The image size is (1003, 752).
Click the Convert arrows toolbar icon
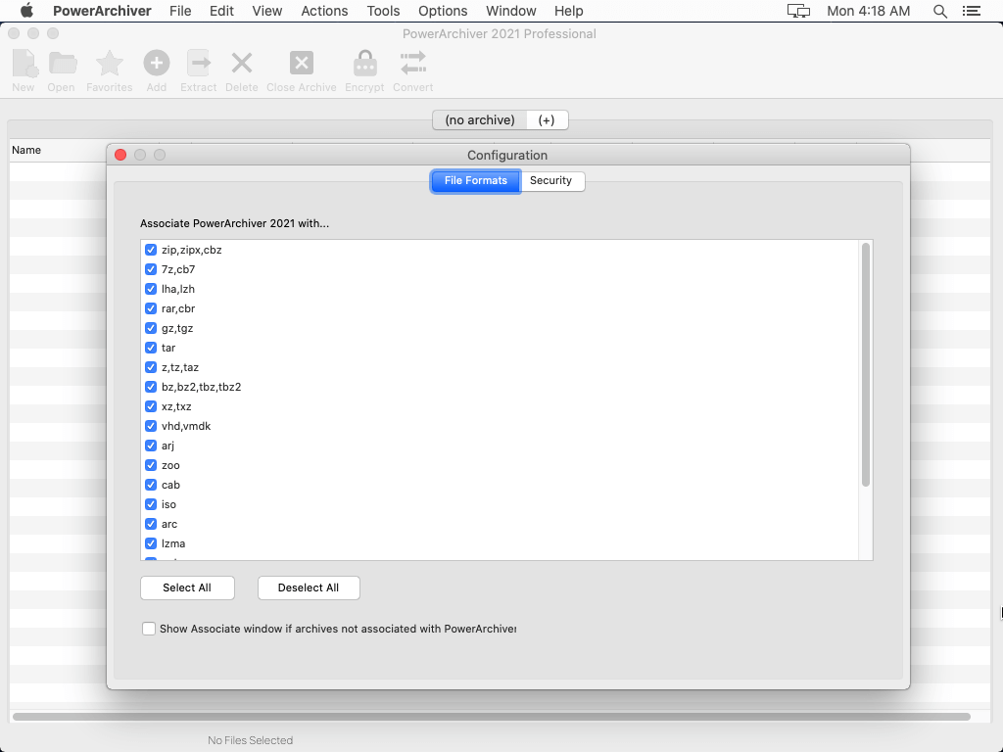tap(413, 64)
